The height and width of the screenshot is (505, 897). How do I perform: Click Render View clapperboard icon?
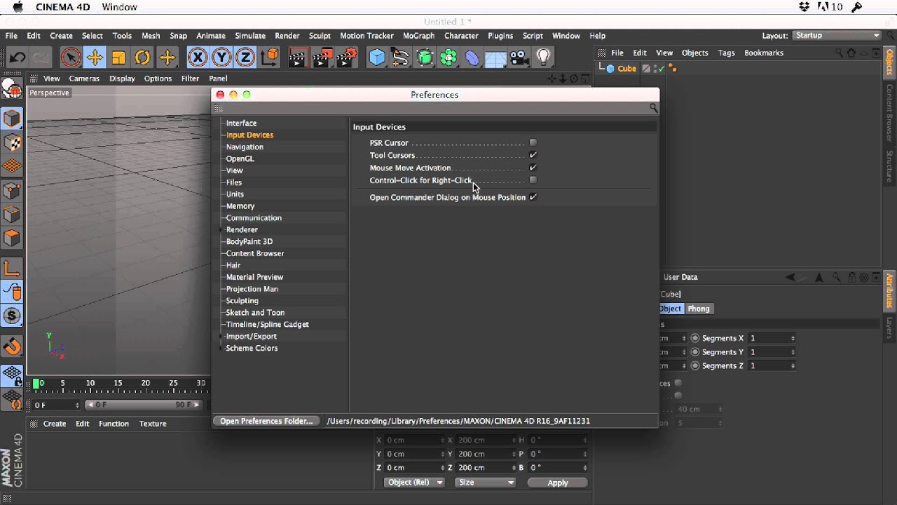click(298, 58)
